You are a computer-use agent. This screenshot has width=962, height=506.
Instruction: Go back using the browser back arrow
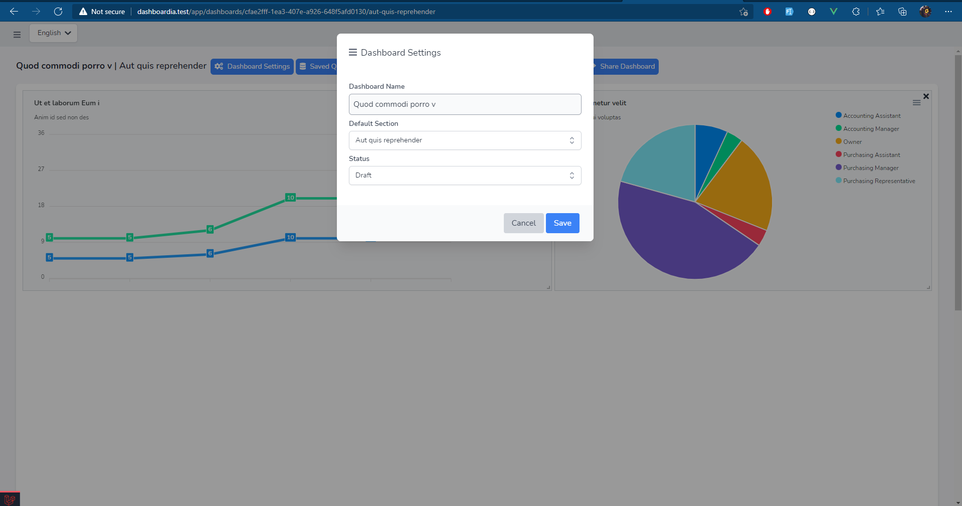[14, 12]
